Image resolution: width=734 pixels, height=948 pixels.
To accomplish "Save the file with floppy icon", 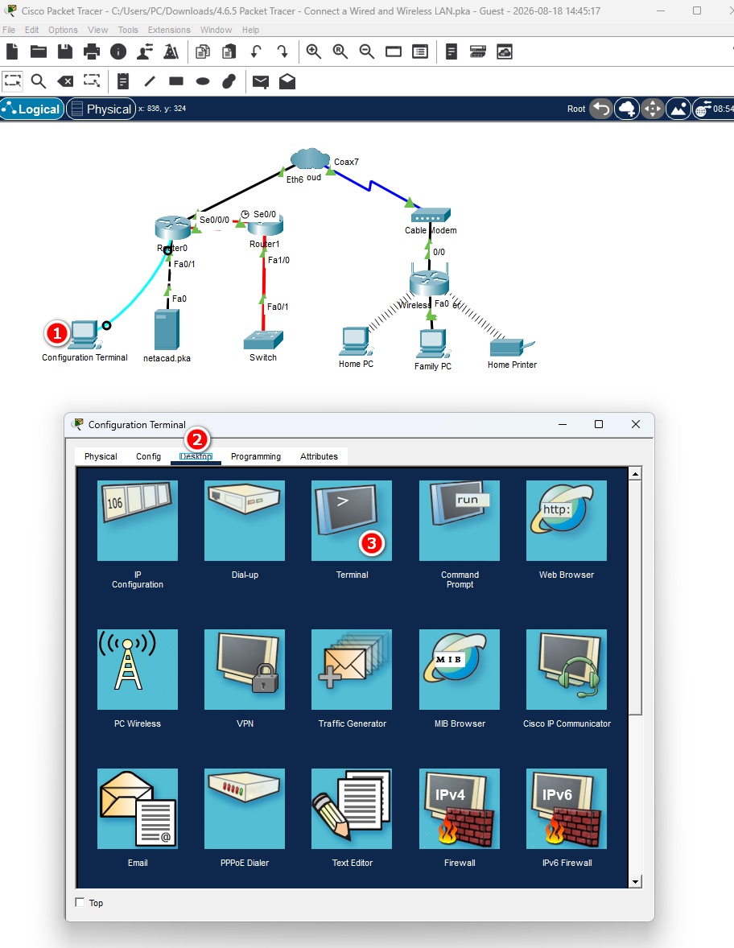I will 65,52.
